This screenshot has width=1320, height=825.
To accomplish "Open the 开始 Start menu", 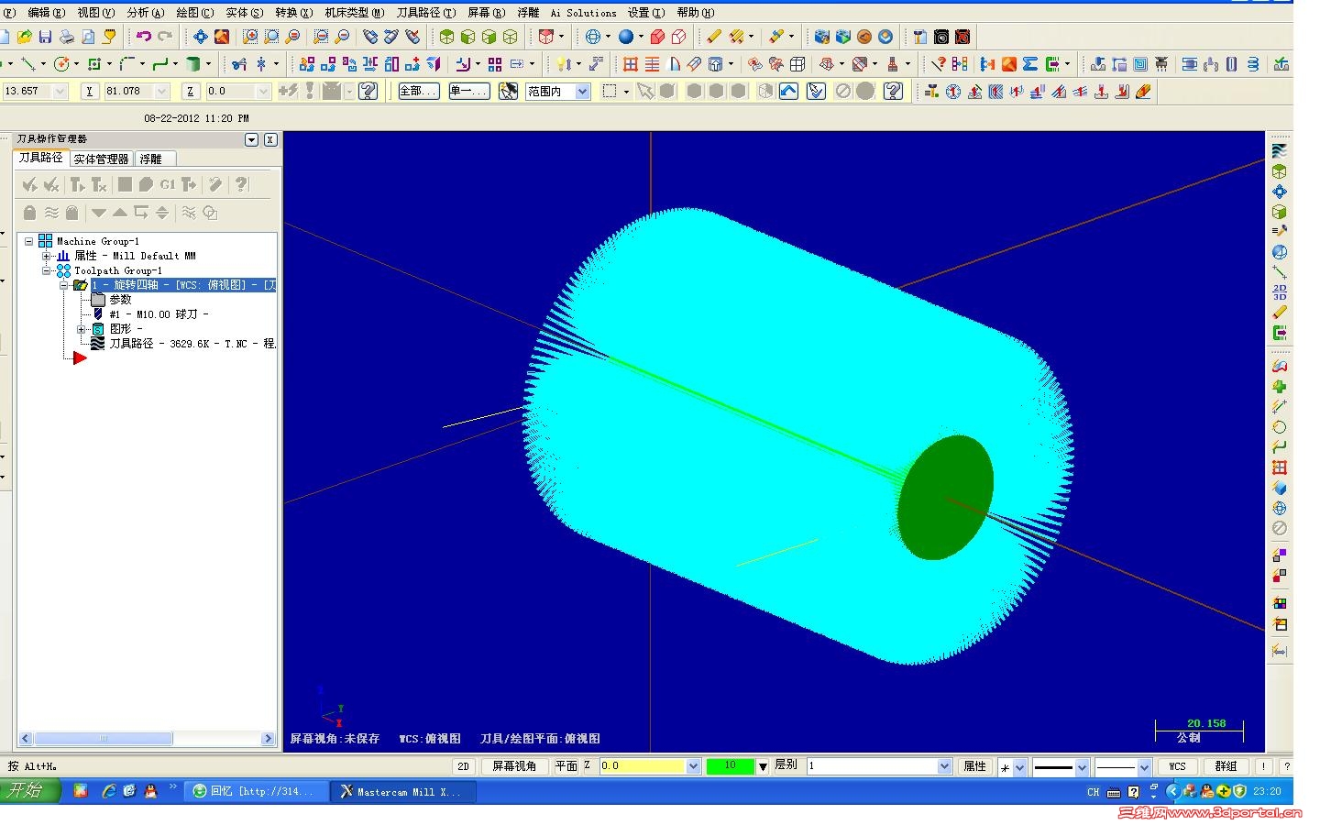I will [x=29, y=790].
